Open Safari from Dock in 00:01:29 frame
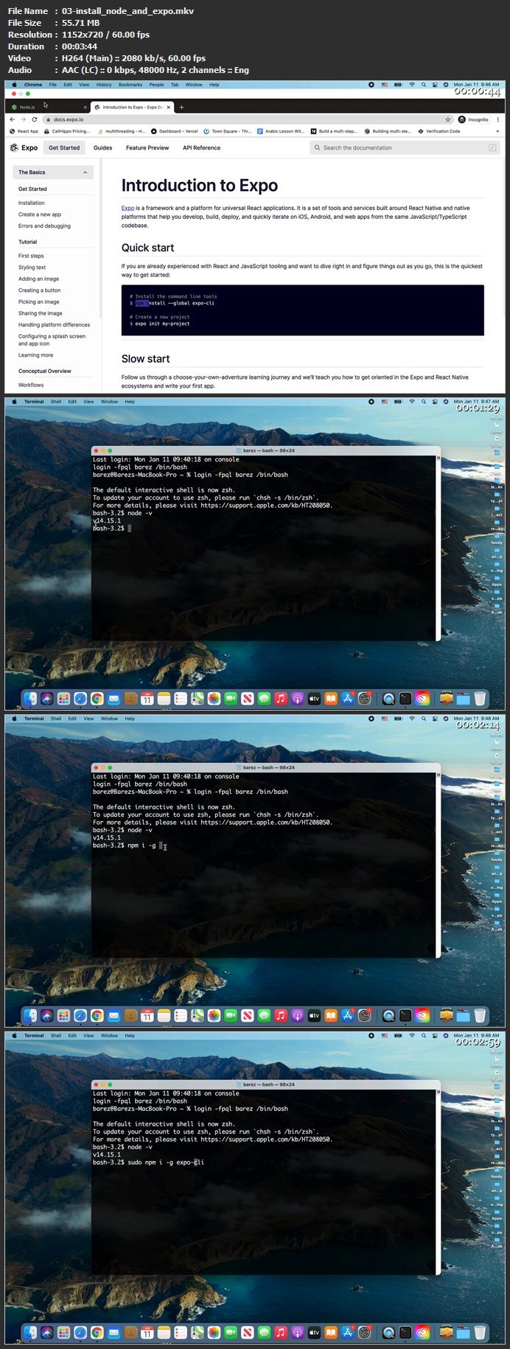The height and width of the screenshot is (1349, 510). (80, 698)
